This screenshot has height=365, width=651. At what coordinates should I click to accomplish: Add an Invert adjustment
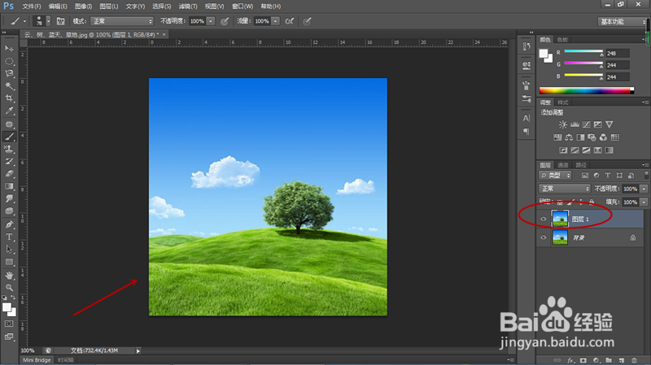point(563,150)
